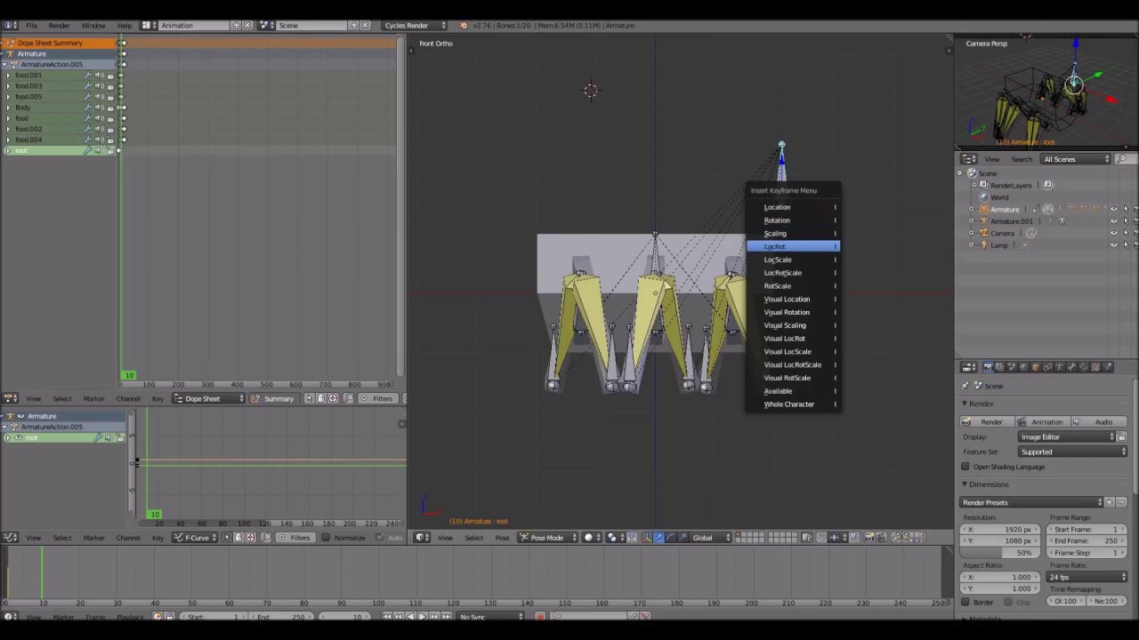Open the F-Curve mode dropdown
This screenshot has height=640, width=1139.
pyautogui.click(x=196, y=538)
